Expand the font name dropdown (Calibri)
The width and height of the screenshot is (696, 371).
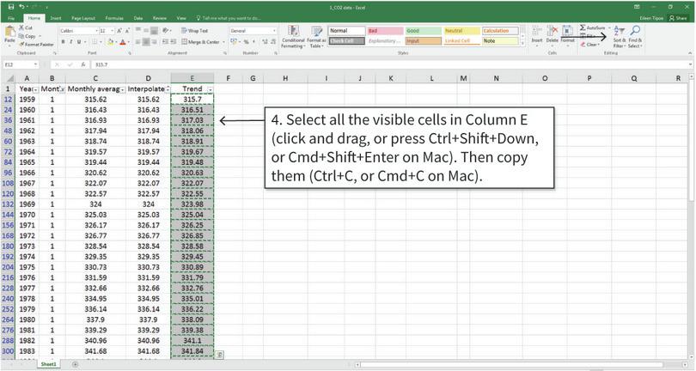tap(96, 31)
